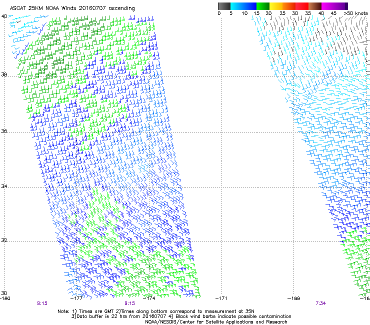Click the '>50 knots' legend label
This screenshot has width=370, height=325.
coord(355,13)
